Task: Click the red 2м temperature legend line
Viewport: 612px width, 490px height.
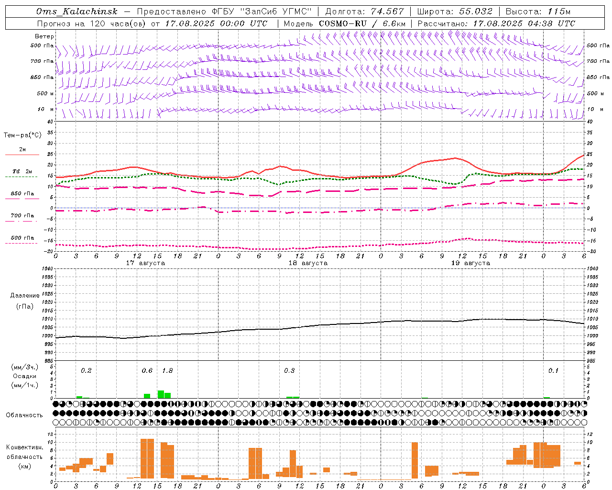Action: 22,155
